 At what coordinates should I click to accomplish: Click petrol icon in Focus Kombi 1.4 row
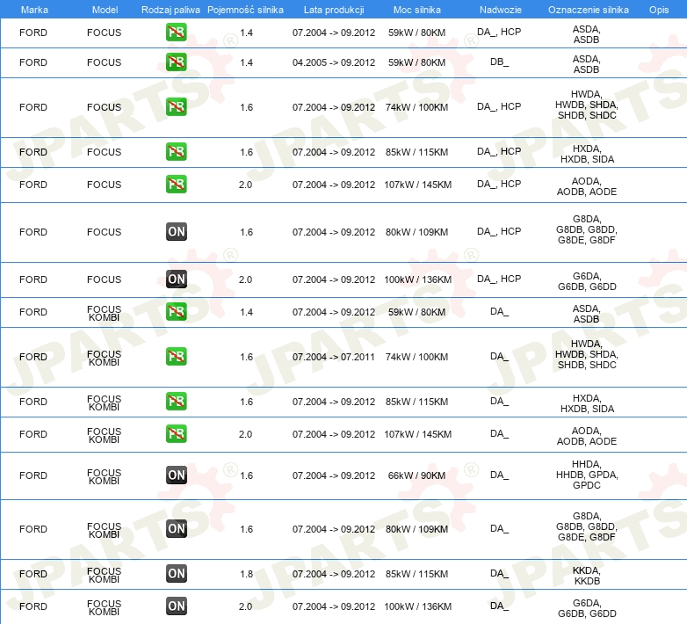tap(176, 312)
